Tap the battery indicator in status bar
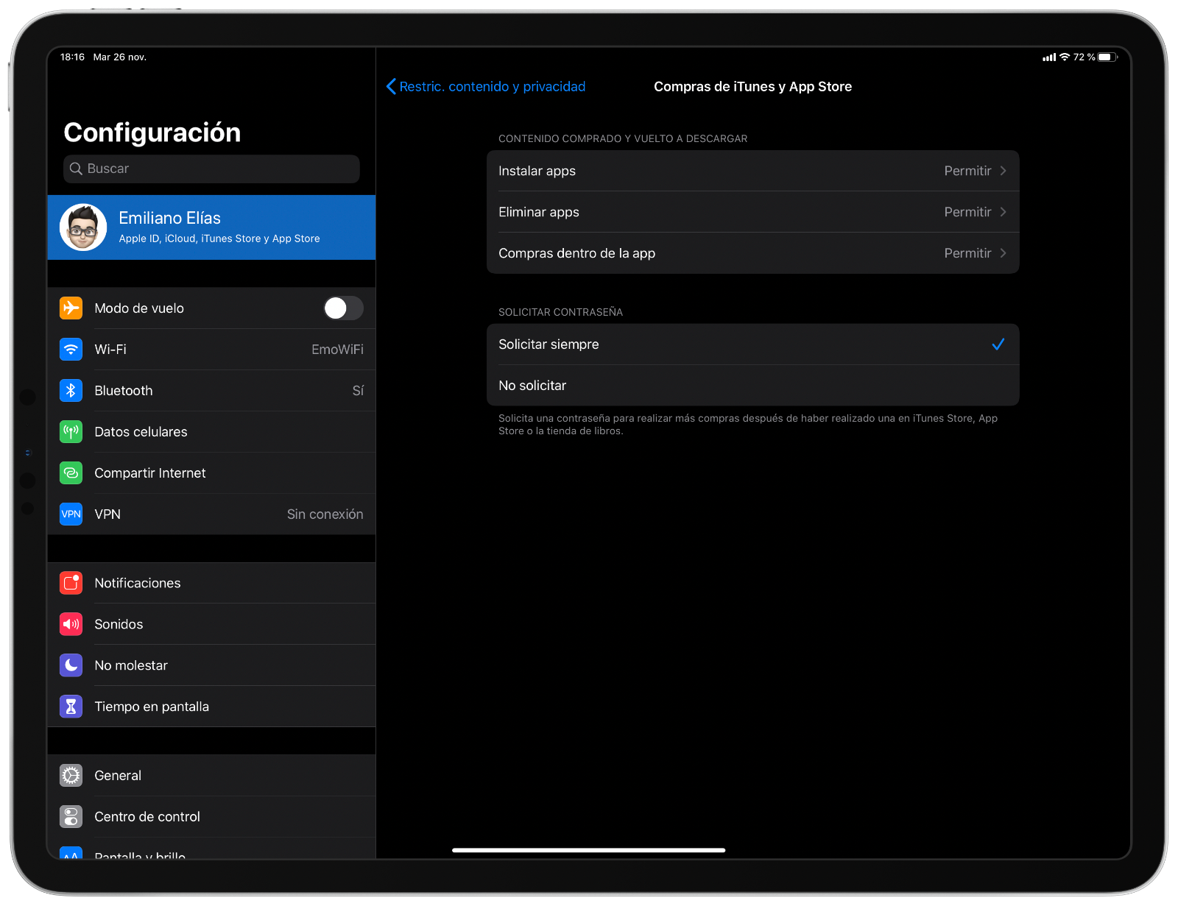This screenshot has height=906, width=1178. tap(1108, 57)
